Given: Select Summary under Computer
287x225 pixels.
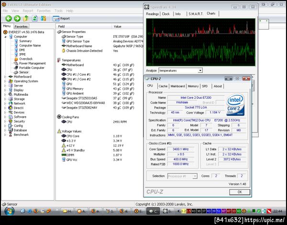Looking at the screenshot, I should [25, 41].
